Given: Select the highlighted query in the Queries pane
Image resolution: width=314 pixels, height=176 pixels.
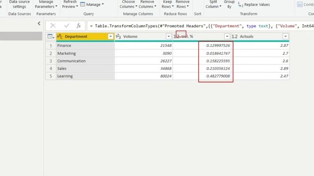Looking at the screenshot, I should click(21, 36).
